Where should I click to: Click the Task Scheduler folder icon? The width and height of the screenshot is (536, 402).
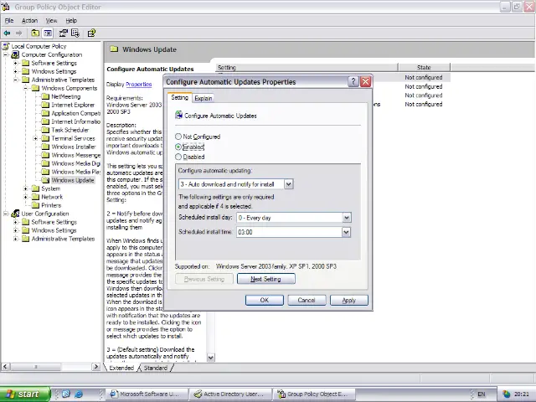tap(45, 130)
